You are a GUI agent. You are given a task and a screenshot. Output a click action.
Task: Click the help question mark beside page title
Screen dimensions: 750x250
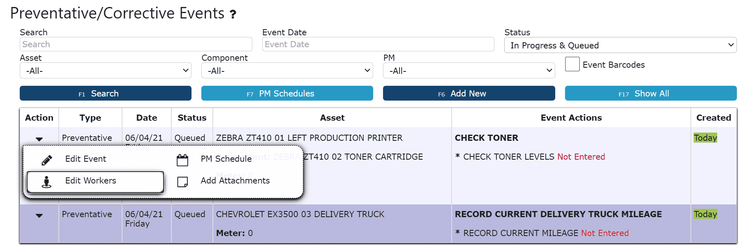click(x=233, y=14)
